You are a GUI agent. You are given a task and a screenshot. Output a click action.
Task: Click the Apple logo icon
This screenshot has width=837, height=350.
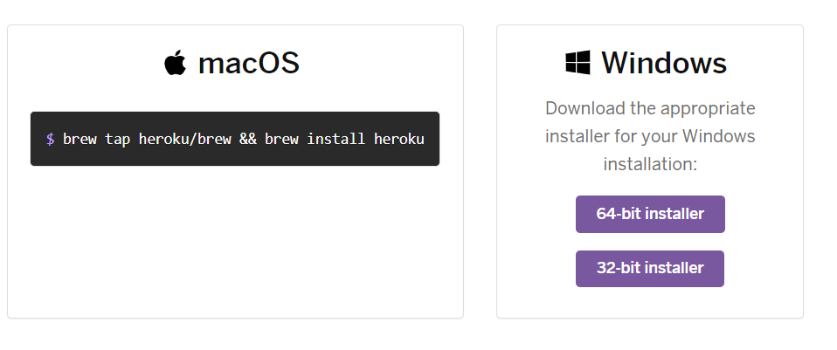point(175,63)
